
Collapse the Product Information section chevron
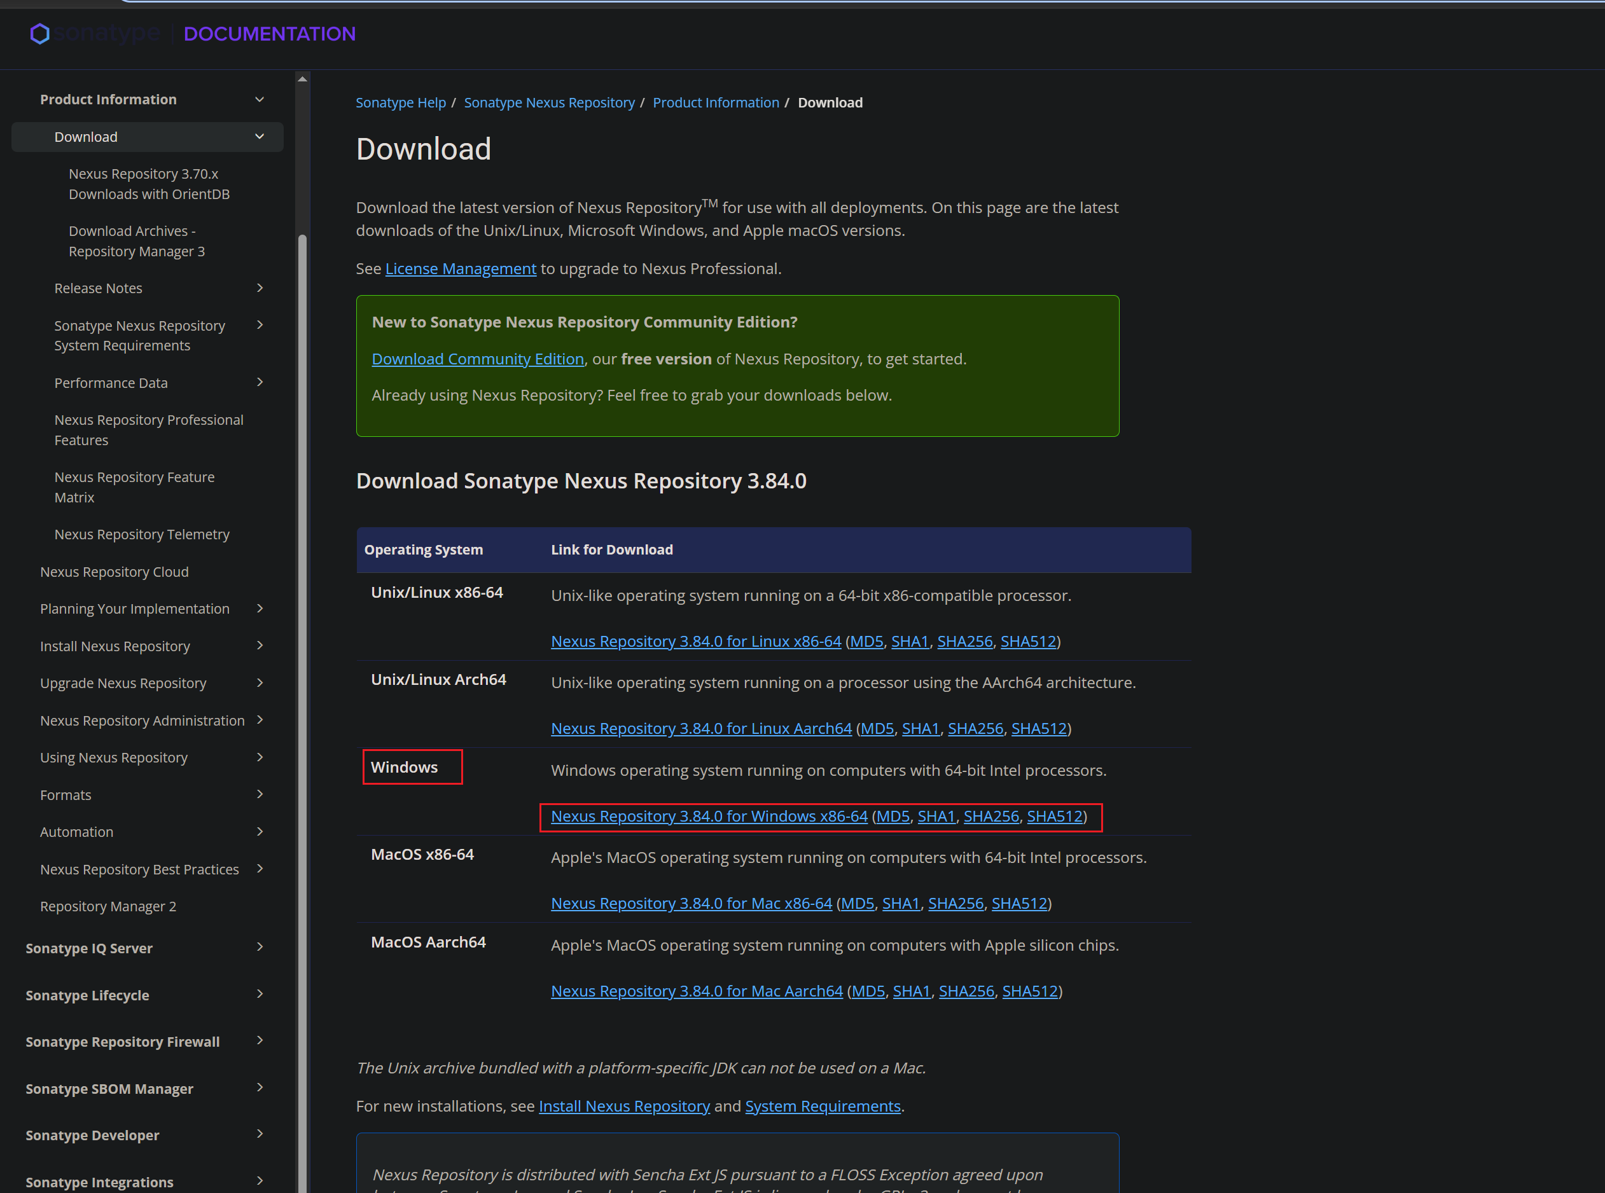click(260, 100)
